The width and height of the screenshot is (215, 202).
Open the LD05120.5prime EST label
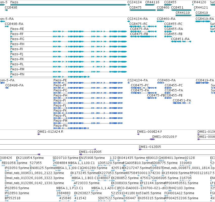(111, 163)
